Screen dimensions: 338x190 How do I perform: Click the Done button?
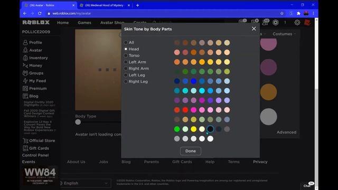(191, 151)
